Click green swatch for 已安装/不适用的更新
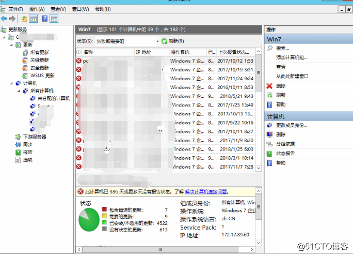The image size is (353, 256). pos(104,222)
